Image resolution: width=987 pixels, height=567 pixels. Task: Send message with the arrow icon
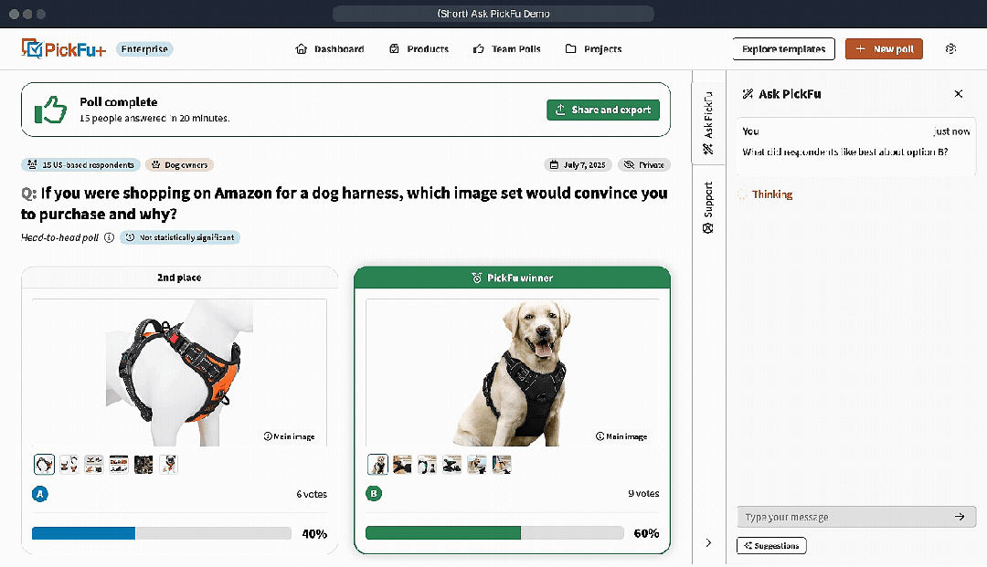(959, 517)
